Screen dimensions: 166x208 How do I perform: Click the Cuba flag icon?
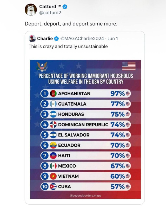click(x=53, y=186)
